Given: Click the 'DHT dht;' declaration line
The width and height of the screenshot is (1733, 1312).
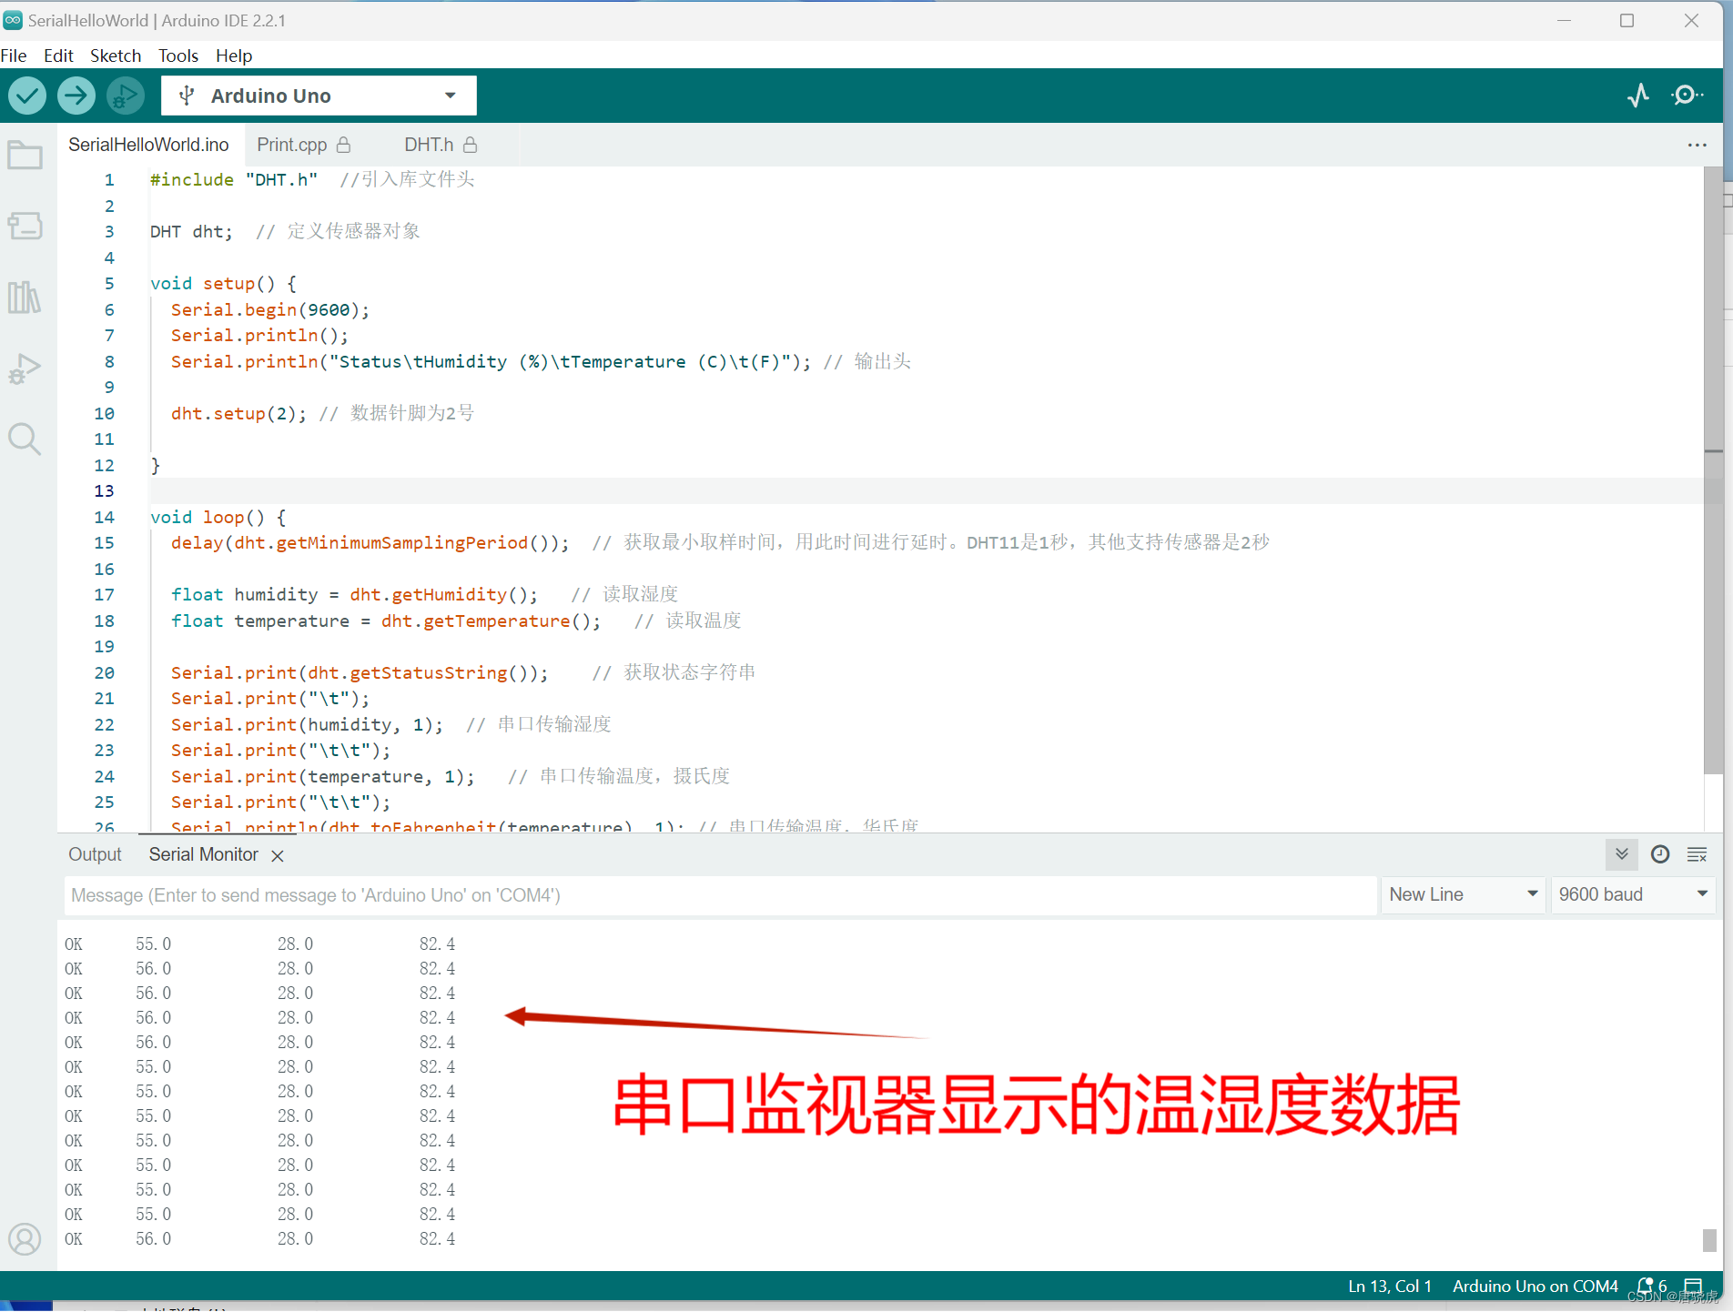Looking at the screenshot, I should 191,232.
